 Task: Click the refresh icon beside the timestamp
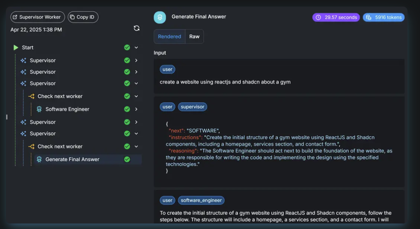pyautogui.click(x=136, y=28)
